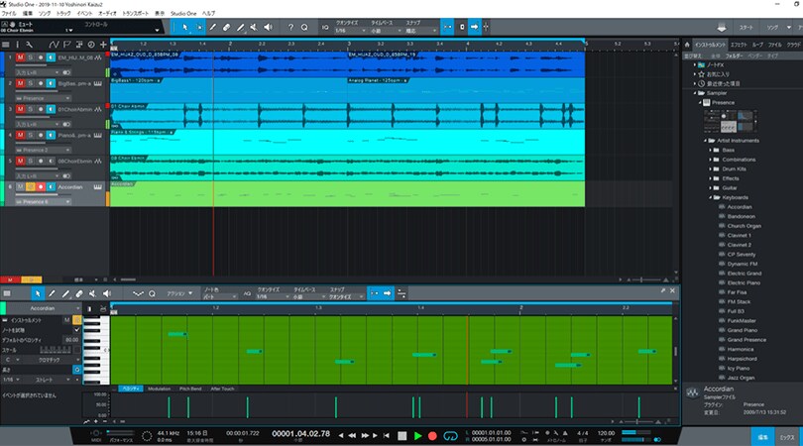The width and height of the screenshot is (803, 446).
Task: Select the editor Eraser tool
Action: click(79, 293)
